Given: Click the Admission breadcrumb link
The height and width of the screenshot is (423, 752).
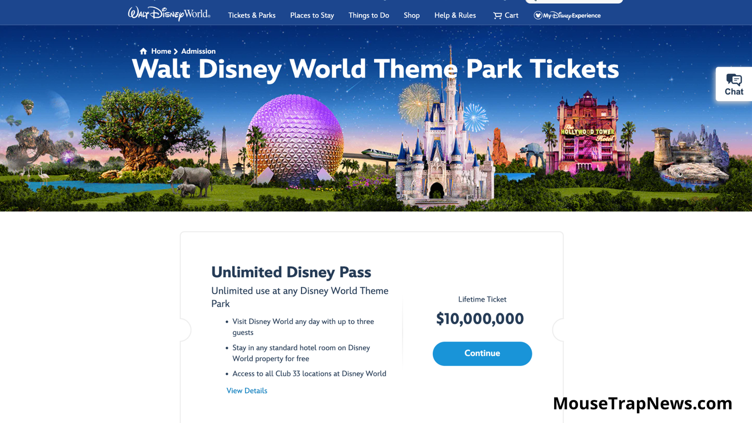Looking at the screenshot, I should click(198, 51).
